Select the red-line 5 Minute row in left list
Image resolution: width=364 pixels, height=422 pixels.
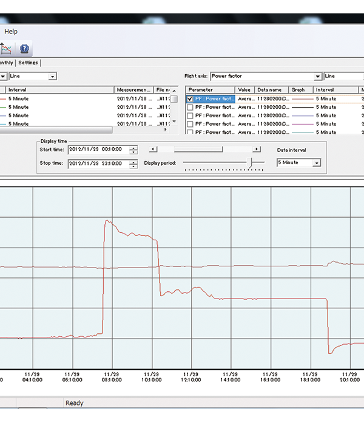coord(85,99)
